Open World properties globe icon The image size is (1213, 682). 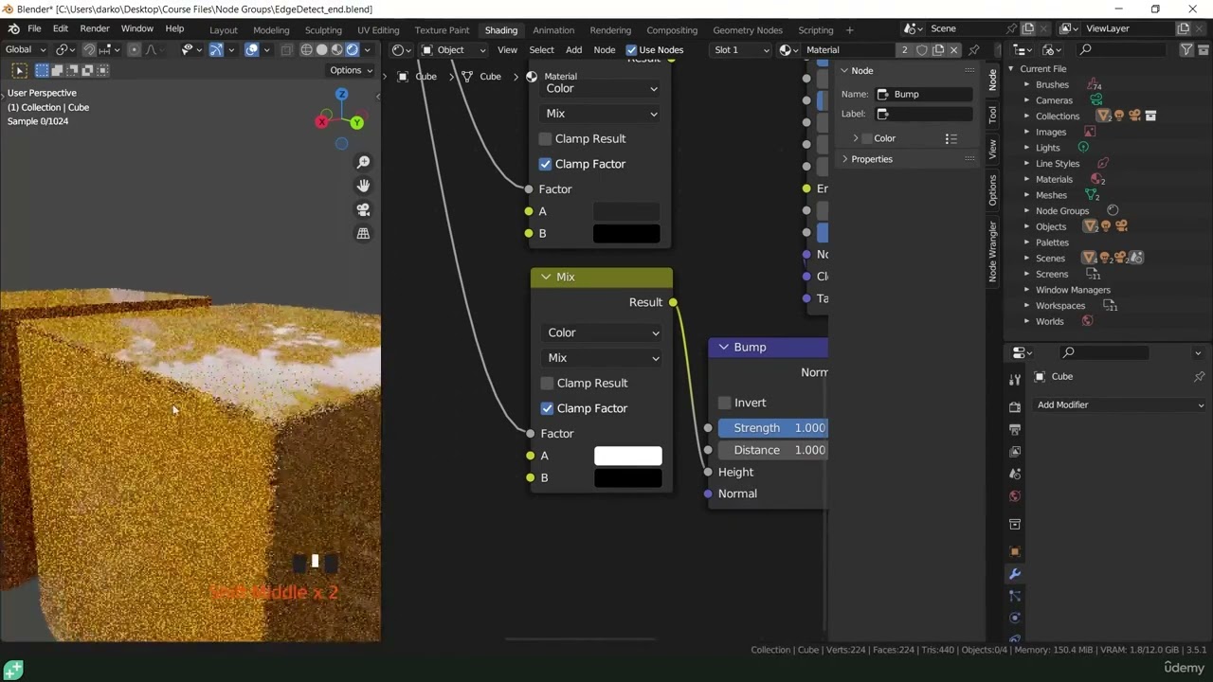point(1015,496)
